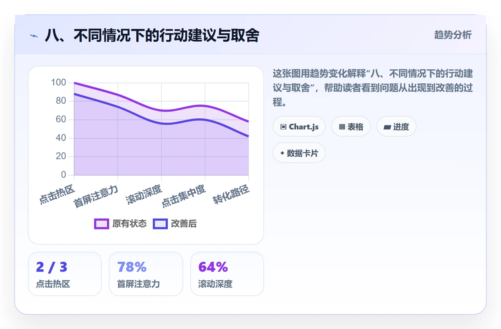The width and height of the screenshot is (501, 329).
Task: Click the 趋势分析 label in the header
Action: (453, 35)
